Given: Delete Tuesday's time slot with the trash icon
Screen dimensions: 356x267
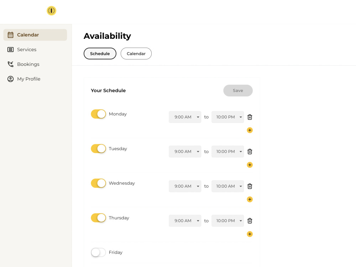Looking at the screenshot, I should (250, 151).
